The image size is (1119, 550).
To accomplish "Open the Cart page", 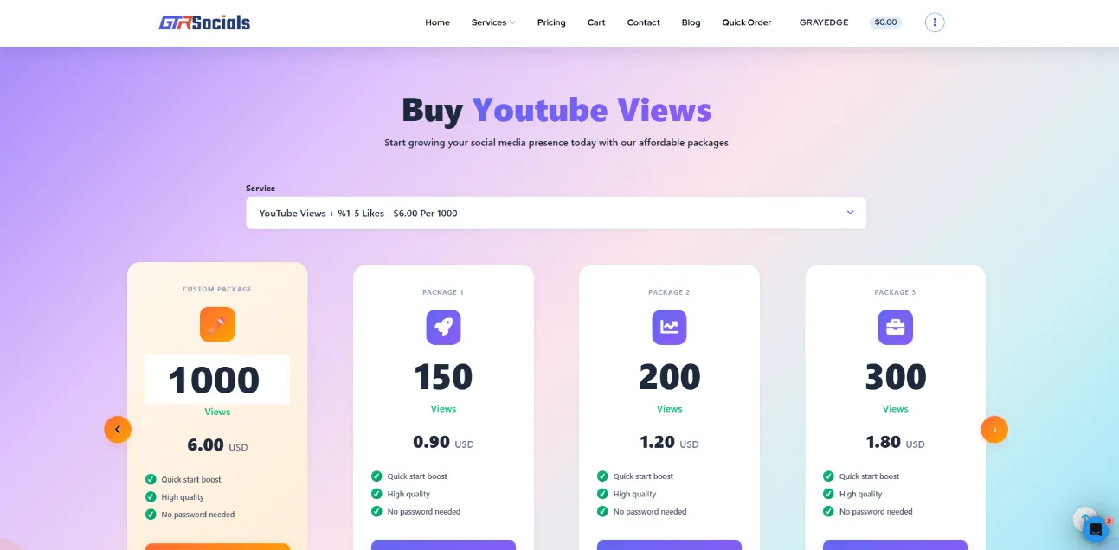I will tap(596, 22).
